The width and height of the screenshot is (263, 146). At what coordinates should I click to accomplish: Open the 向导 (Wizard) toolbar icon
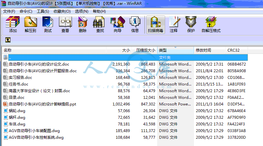(118, 22)
